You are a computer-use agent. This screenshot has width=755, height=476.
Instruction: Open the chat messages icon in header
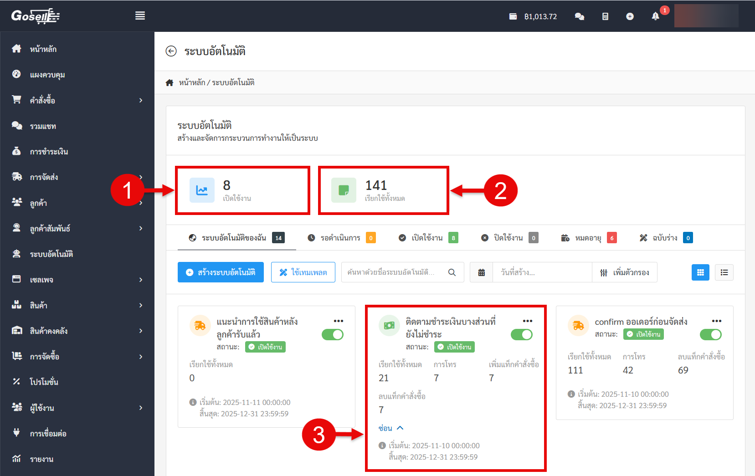tap(579, 16)
